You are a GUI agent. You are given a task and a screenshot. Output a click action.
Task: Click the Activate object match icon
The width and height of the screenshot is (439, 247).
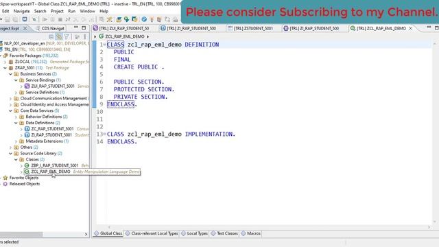coord(152,19)
